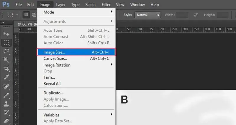Select the Brush tool
This screenshot has height=125, width=236.
pyautogui.click(x=6, y=95)
